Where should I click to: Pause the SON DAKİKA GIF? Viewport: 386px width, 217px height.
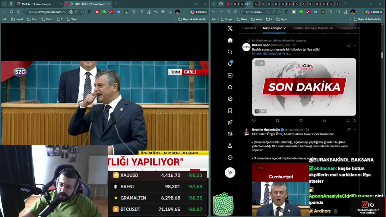coord(257,112)
